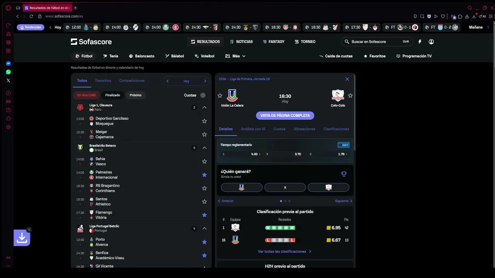Filter by Próximo matches
495x278 pixels.
(x=135, y=95)
